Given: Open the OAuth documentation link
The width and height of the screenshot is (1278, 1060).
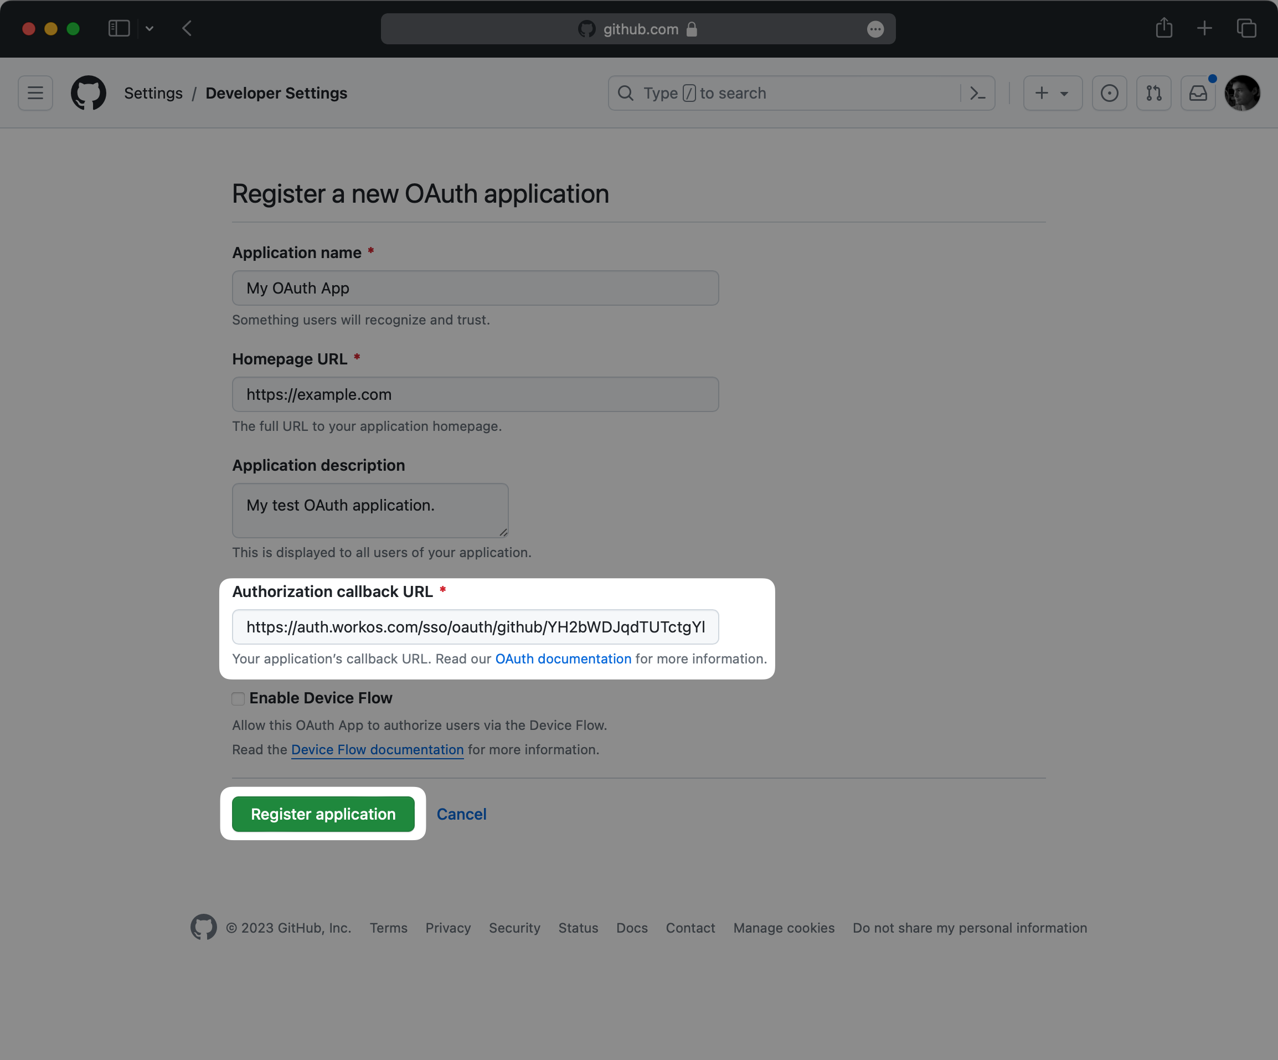Looking at the screenshot, I should pyautogui.click(x=563, y=658).
